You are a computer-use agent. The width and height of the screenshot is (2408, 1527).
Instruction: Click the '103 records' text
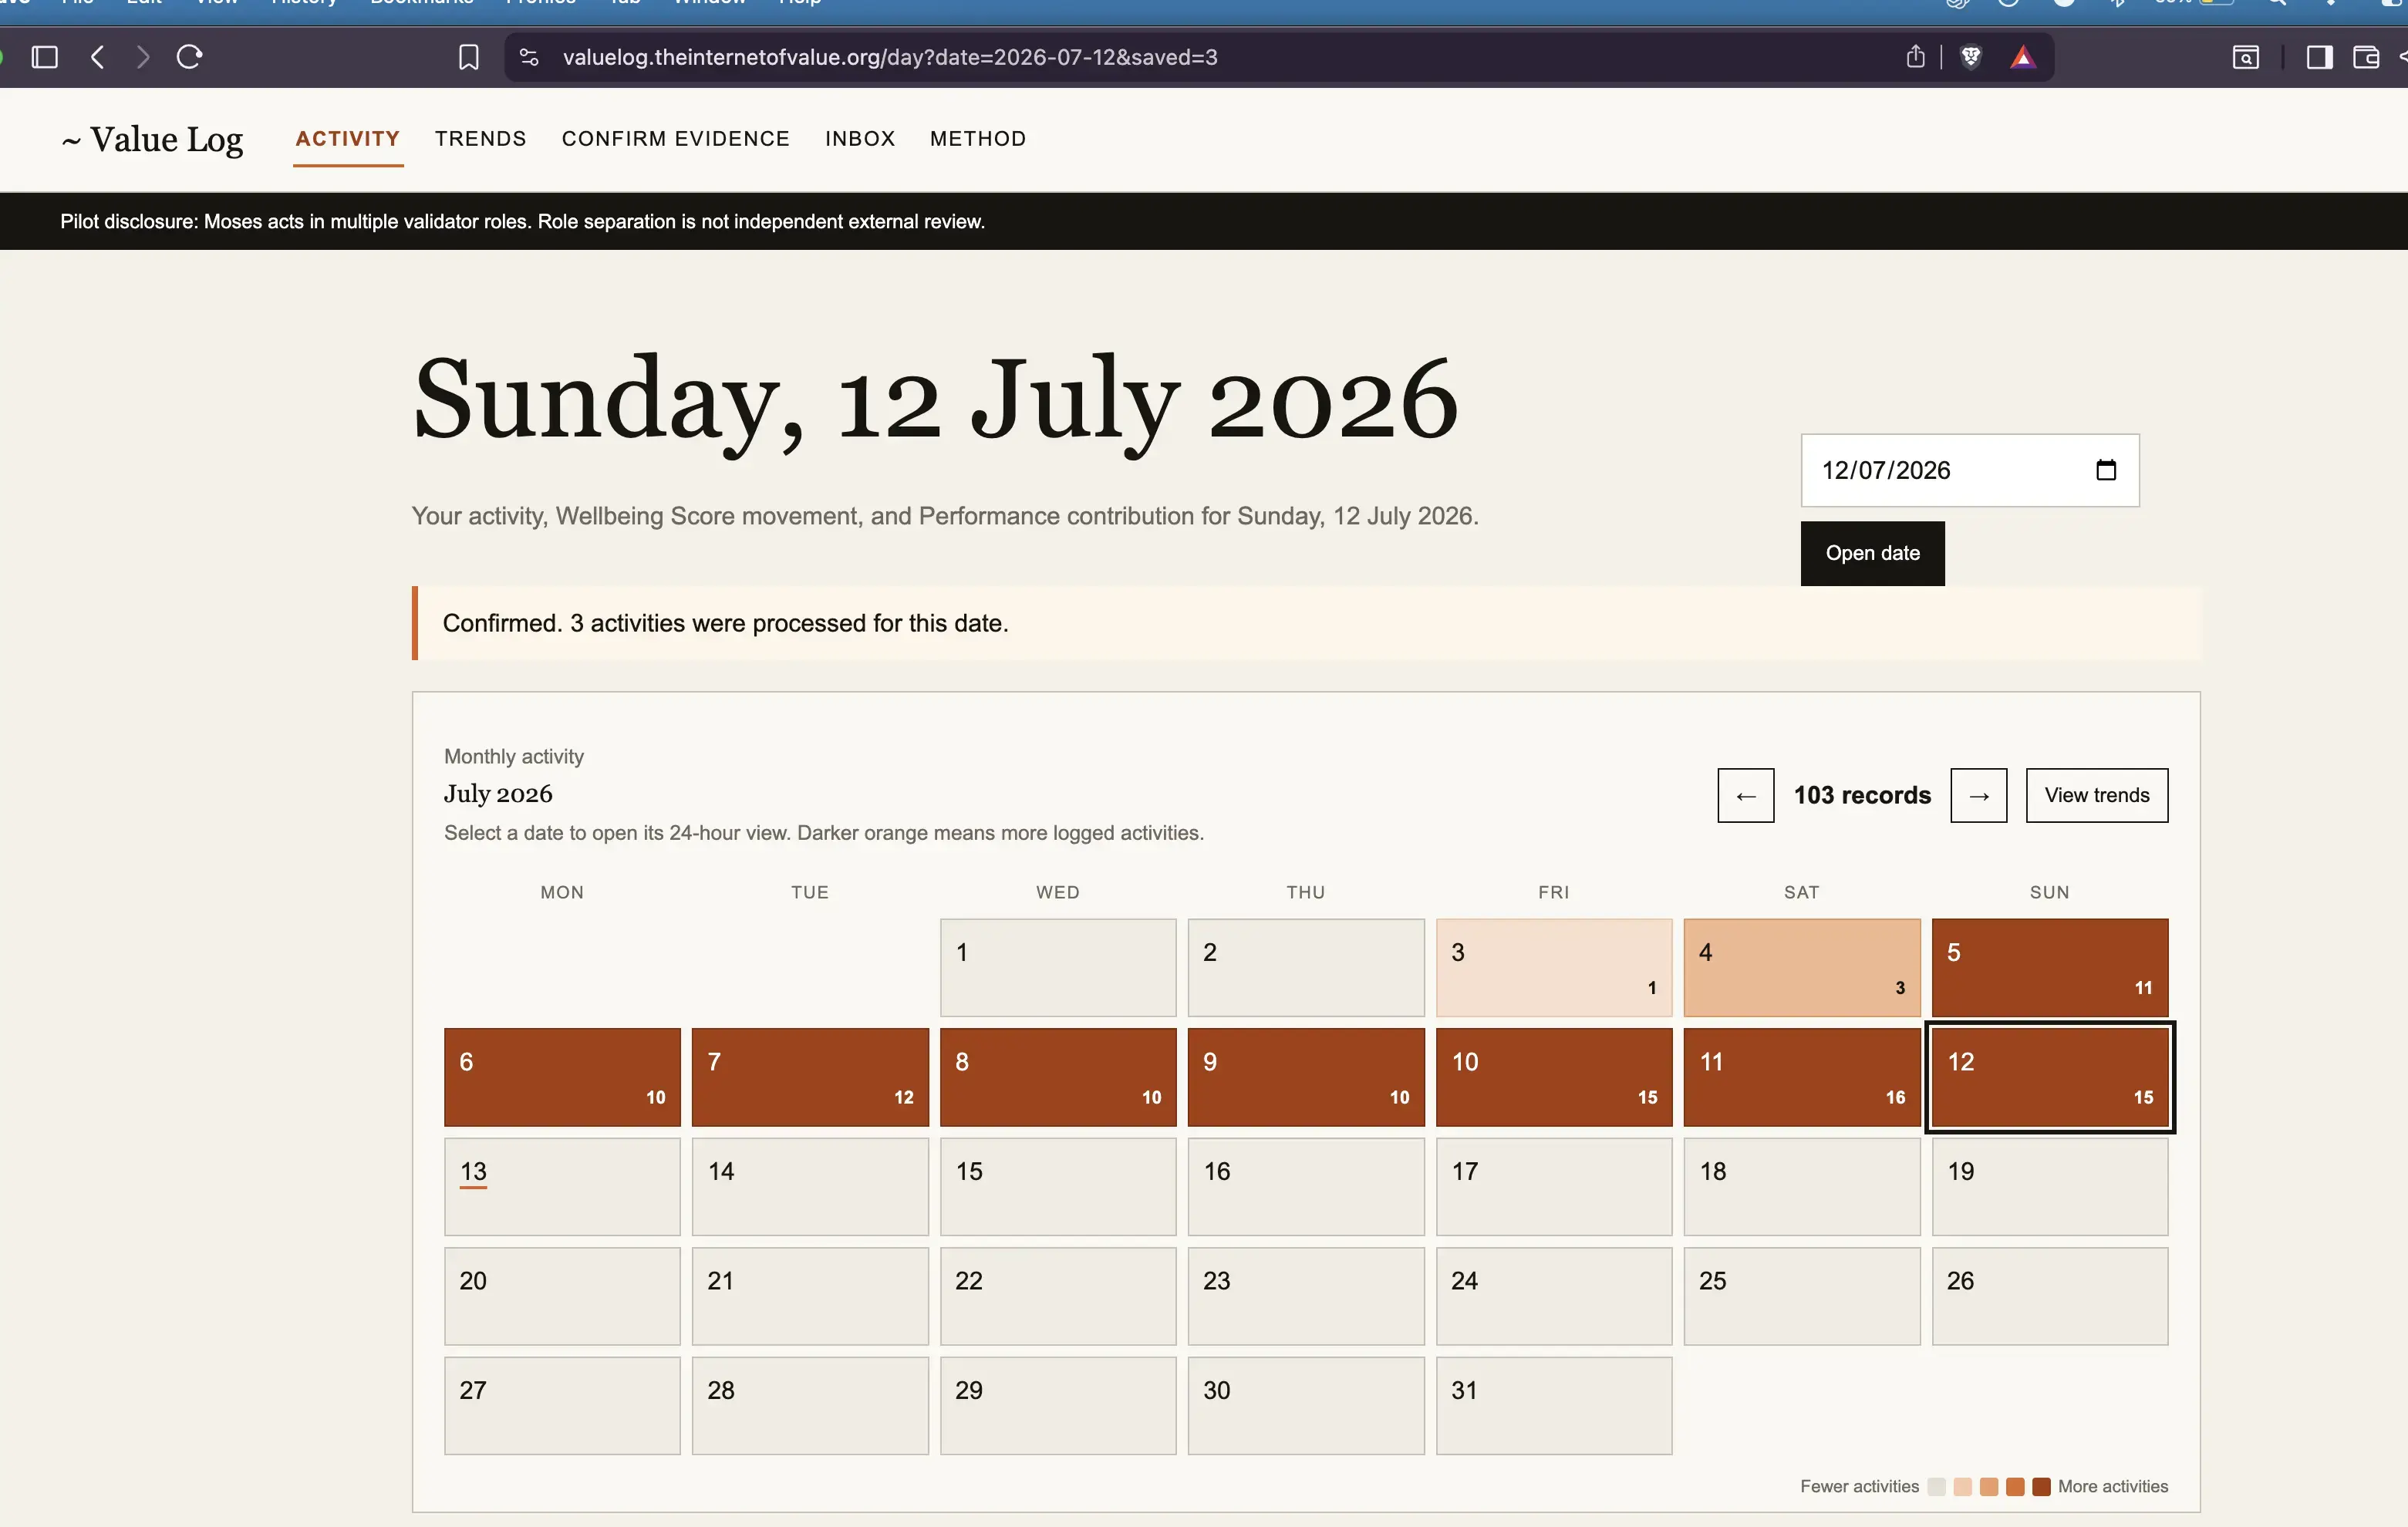click(1862, 795)
